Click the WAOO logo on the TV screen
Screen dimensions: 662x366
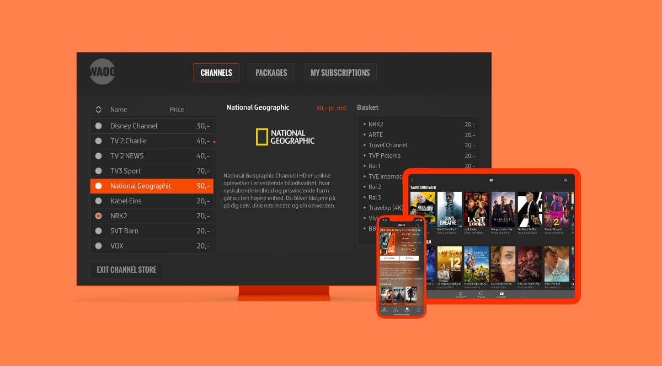pyautogui.click(x=103, y=72)
